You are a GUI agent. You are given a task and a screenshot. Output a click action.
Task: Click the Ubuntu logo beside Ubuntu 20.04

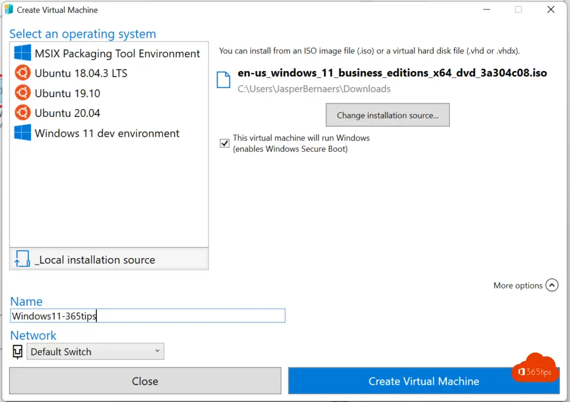click(22, 112)
